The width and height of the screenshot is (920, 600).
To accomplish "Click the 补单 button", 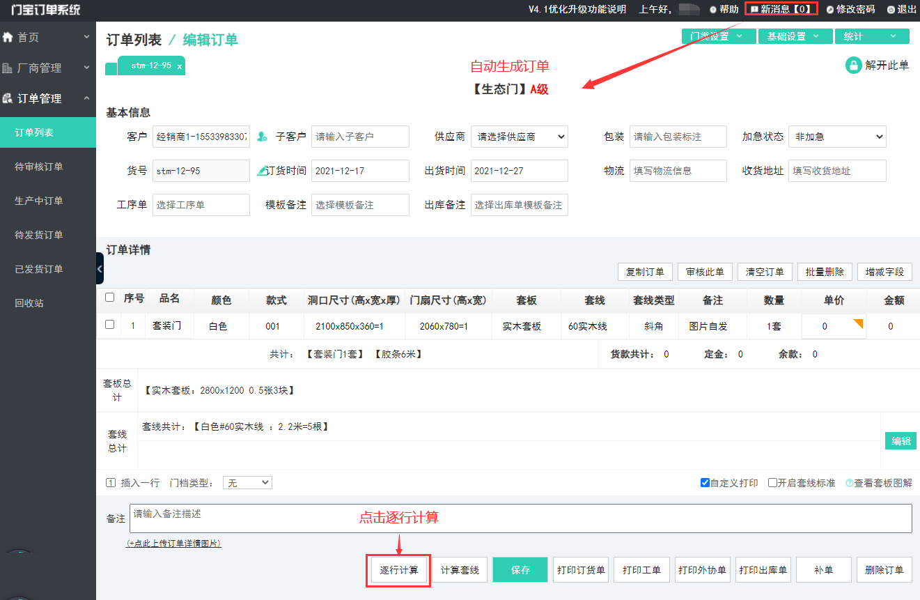I will pyautogui.click(x=823, y=570).
